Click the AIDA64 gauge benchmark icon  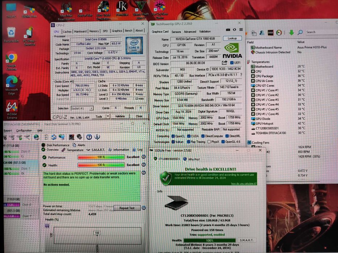279,33
